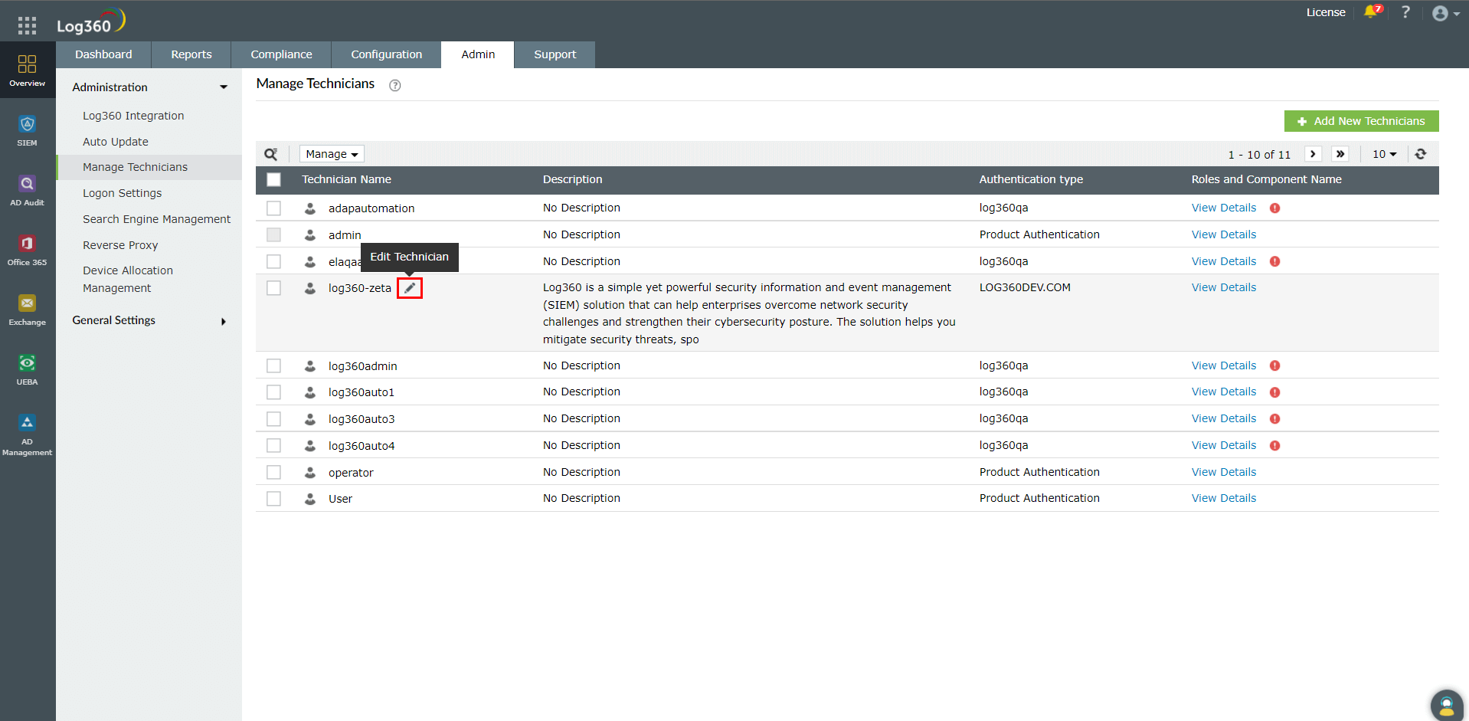Viewport: 1469px width, 721px height.
Task: Click Add New Technicians button
Action: tap(1361, 121)
